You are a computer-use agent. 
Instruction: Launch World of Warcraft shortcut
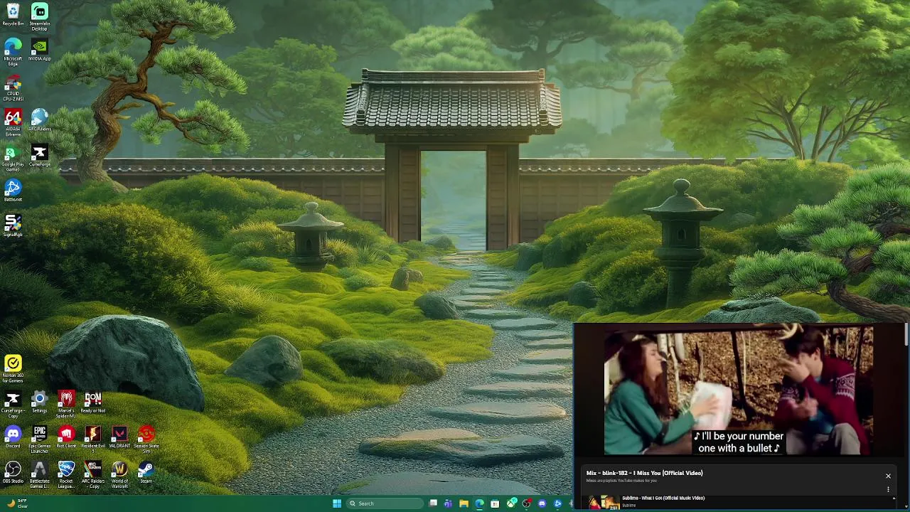pyautogui.click(x=119, y=475)
